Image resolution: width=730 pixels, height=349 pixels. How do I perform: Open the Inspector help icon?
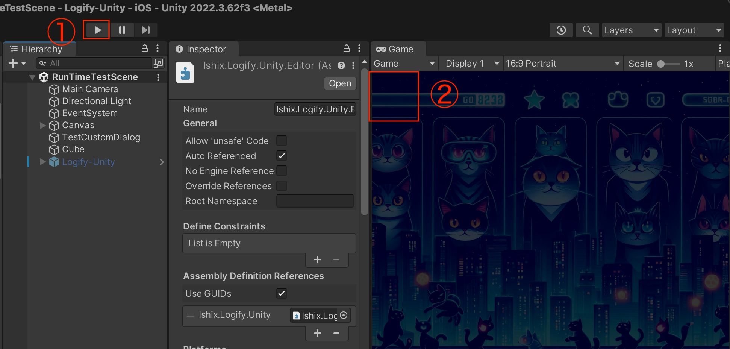[x=341, y=65]
